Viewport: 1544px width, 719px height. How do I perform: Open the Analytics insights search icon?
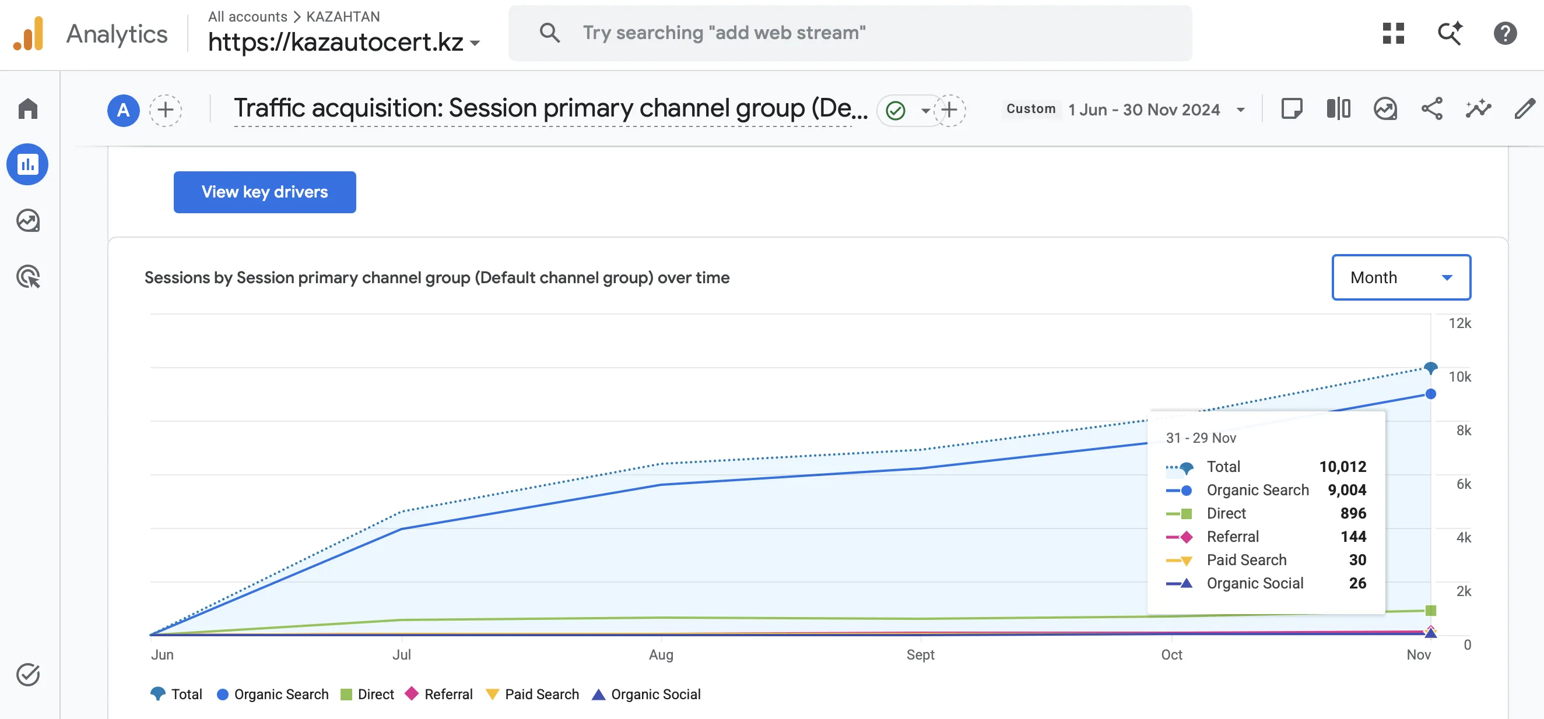click(1450, 33)
